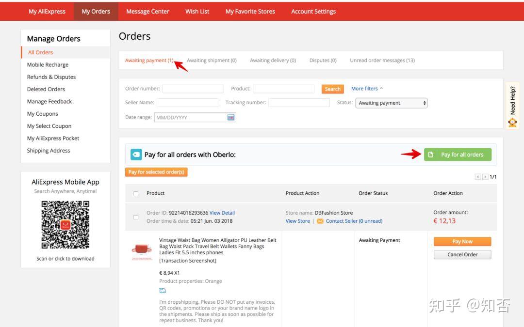The width and height of the screenshot is (524, 327).
Task: Click the Scan or click to download text
Action: [x=65, y=259]
